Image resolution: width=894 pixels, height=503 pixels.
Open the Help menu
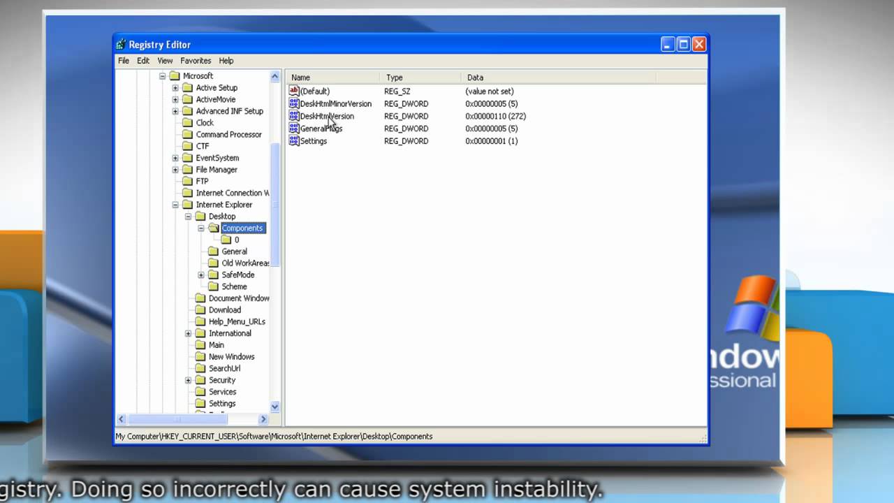[226, 61]
